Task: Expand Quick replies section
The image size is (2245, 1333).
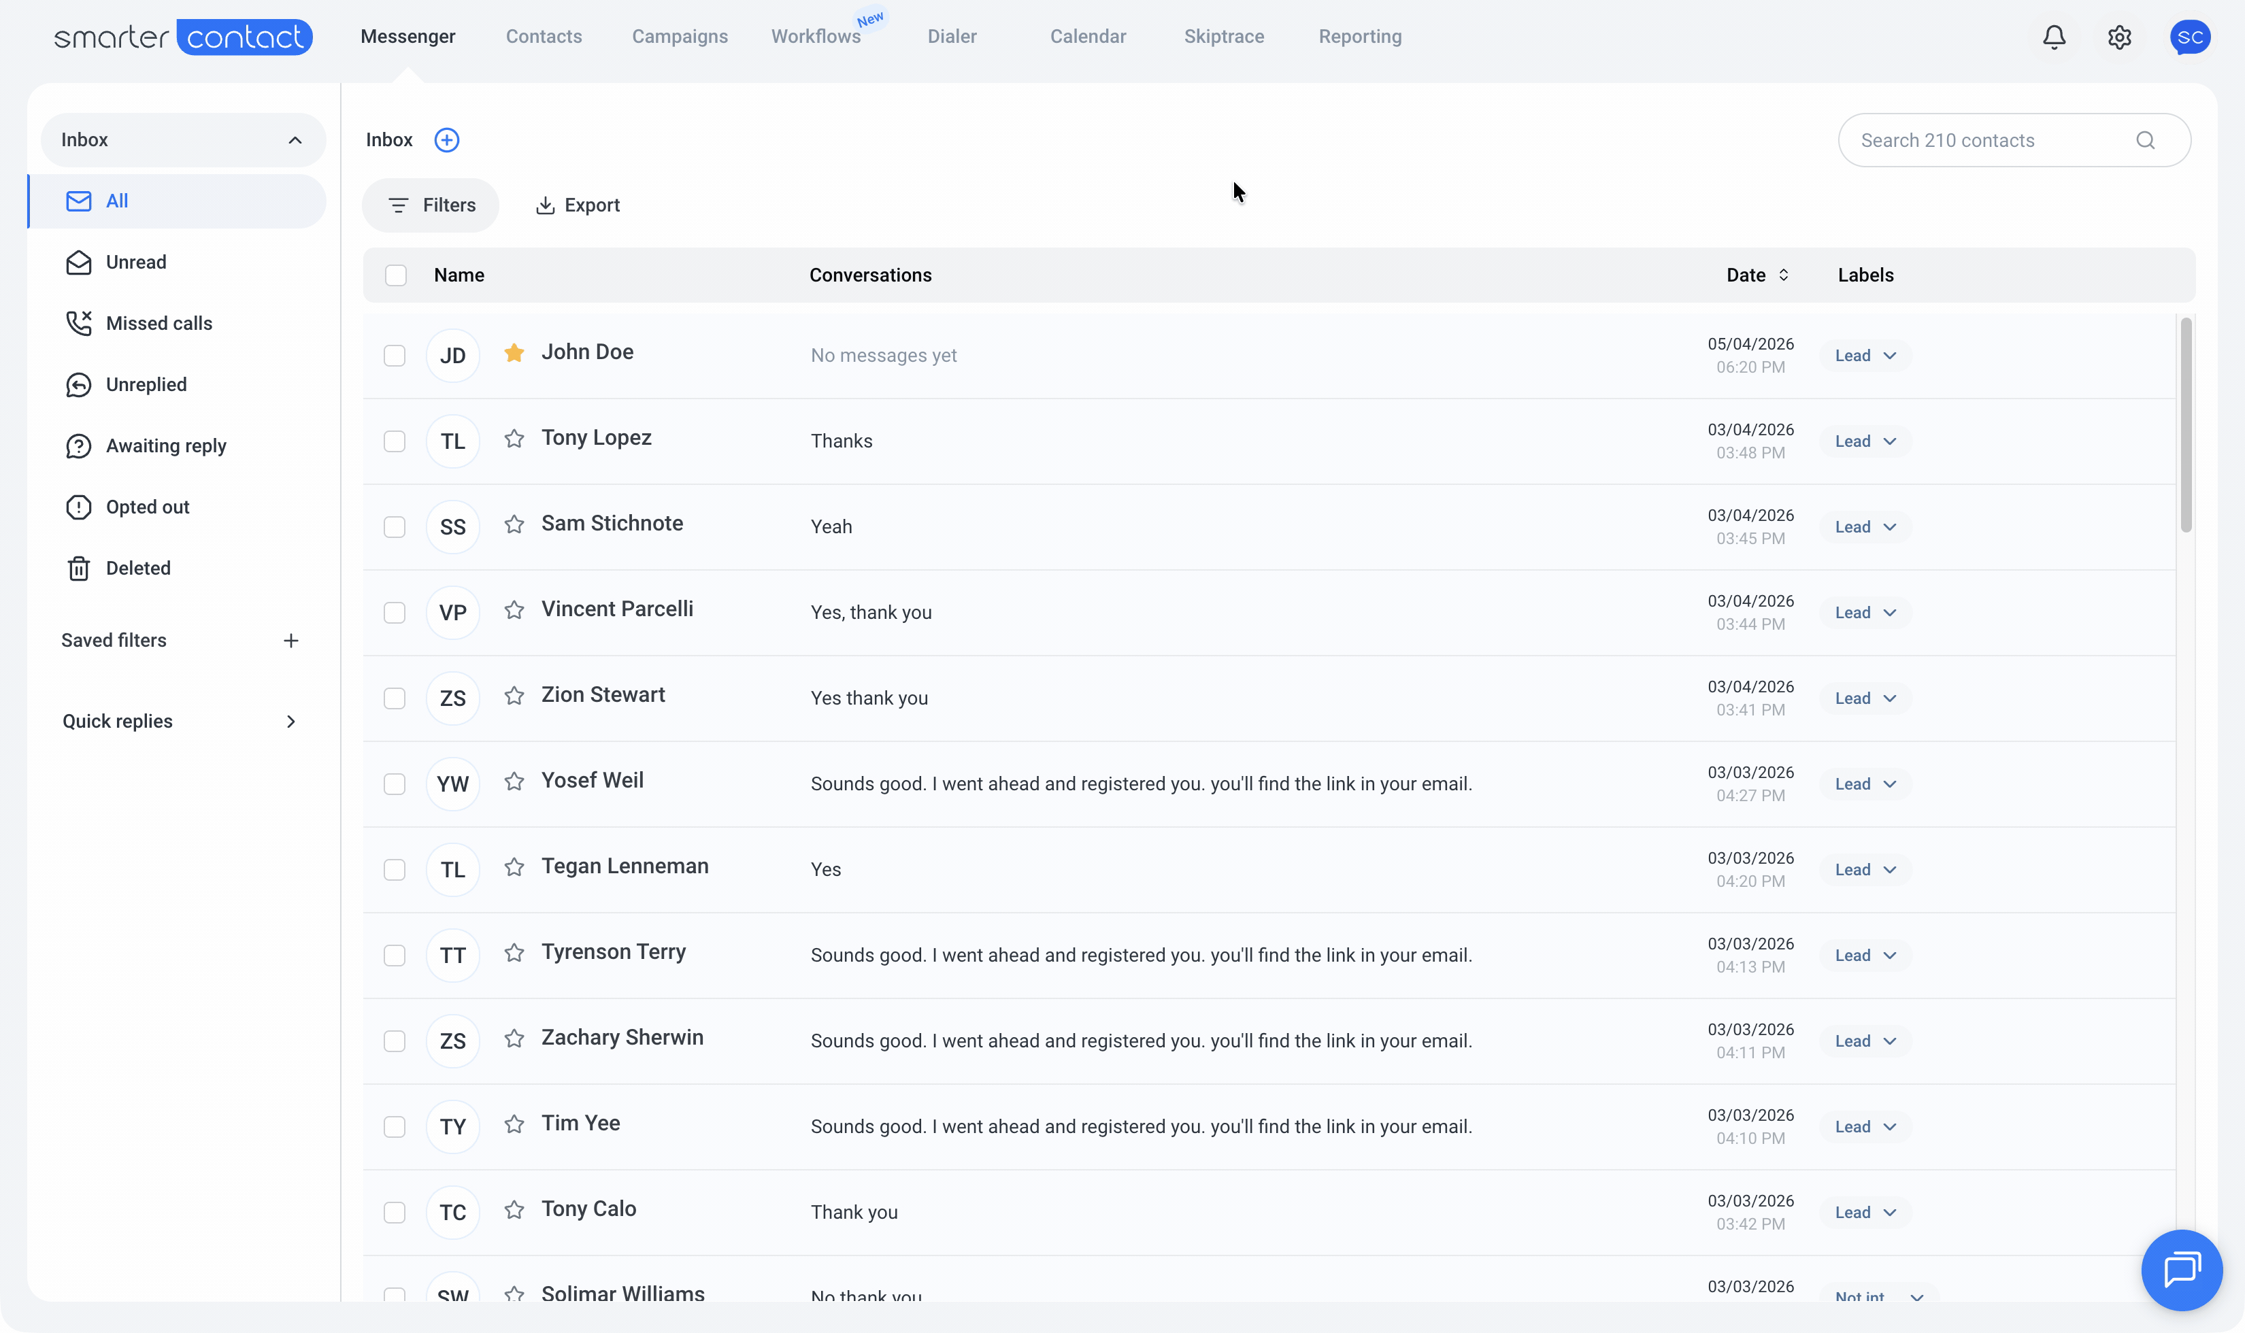Action: click(x=180, y=722)
